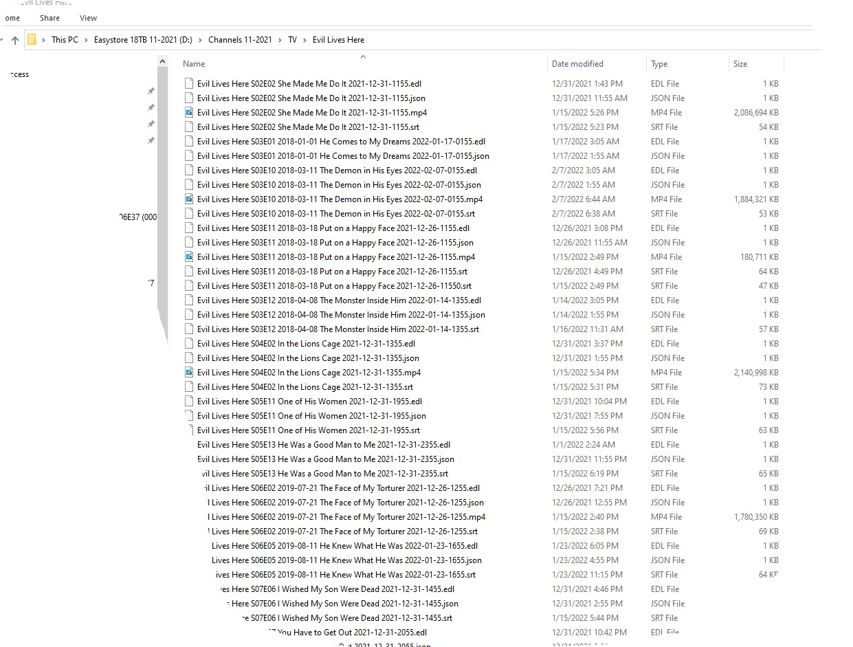Select S04E02 In the Lions Cage .srt file name

click(x=305, y=386)
